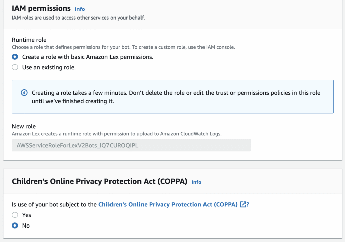Open the Info link next to COPPA heading
Screen dimensions: 345x242
click(x=196, y=182)
